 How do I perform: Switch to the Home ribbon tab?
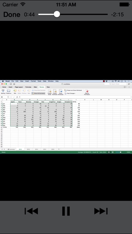coord(4,87)
